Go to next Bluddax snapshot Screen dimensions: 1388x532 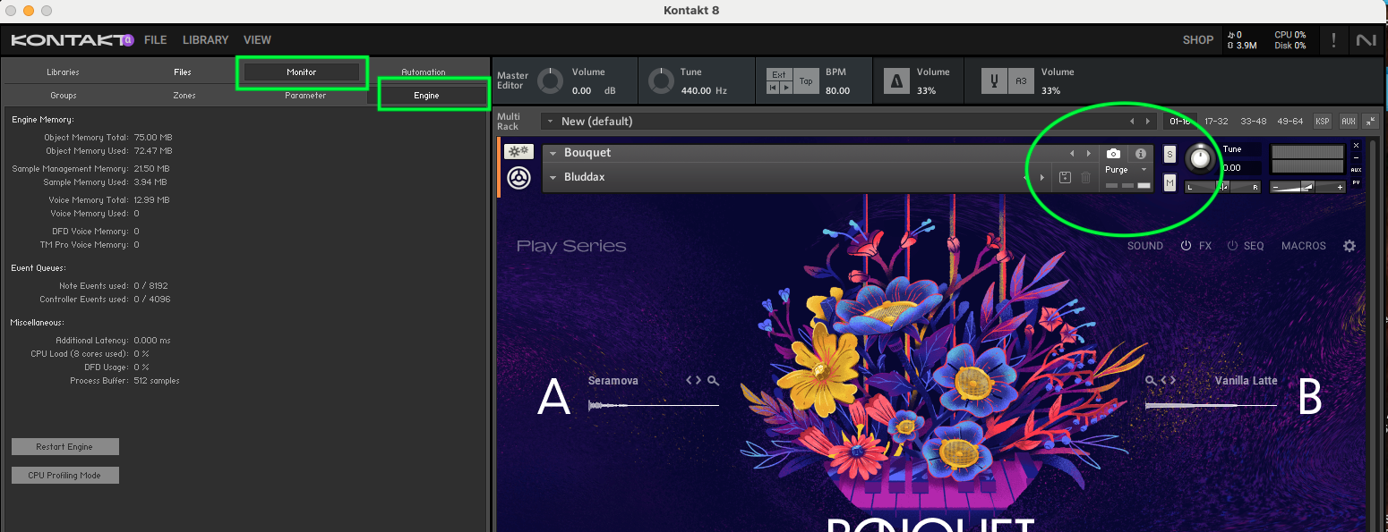point(1041,177)
